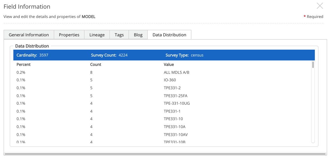The width and height of the screenshot is (330, 161).
Task: Select the Lineage tab
Action: click(x=97, y=35)
